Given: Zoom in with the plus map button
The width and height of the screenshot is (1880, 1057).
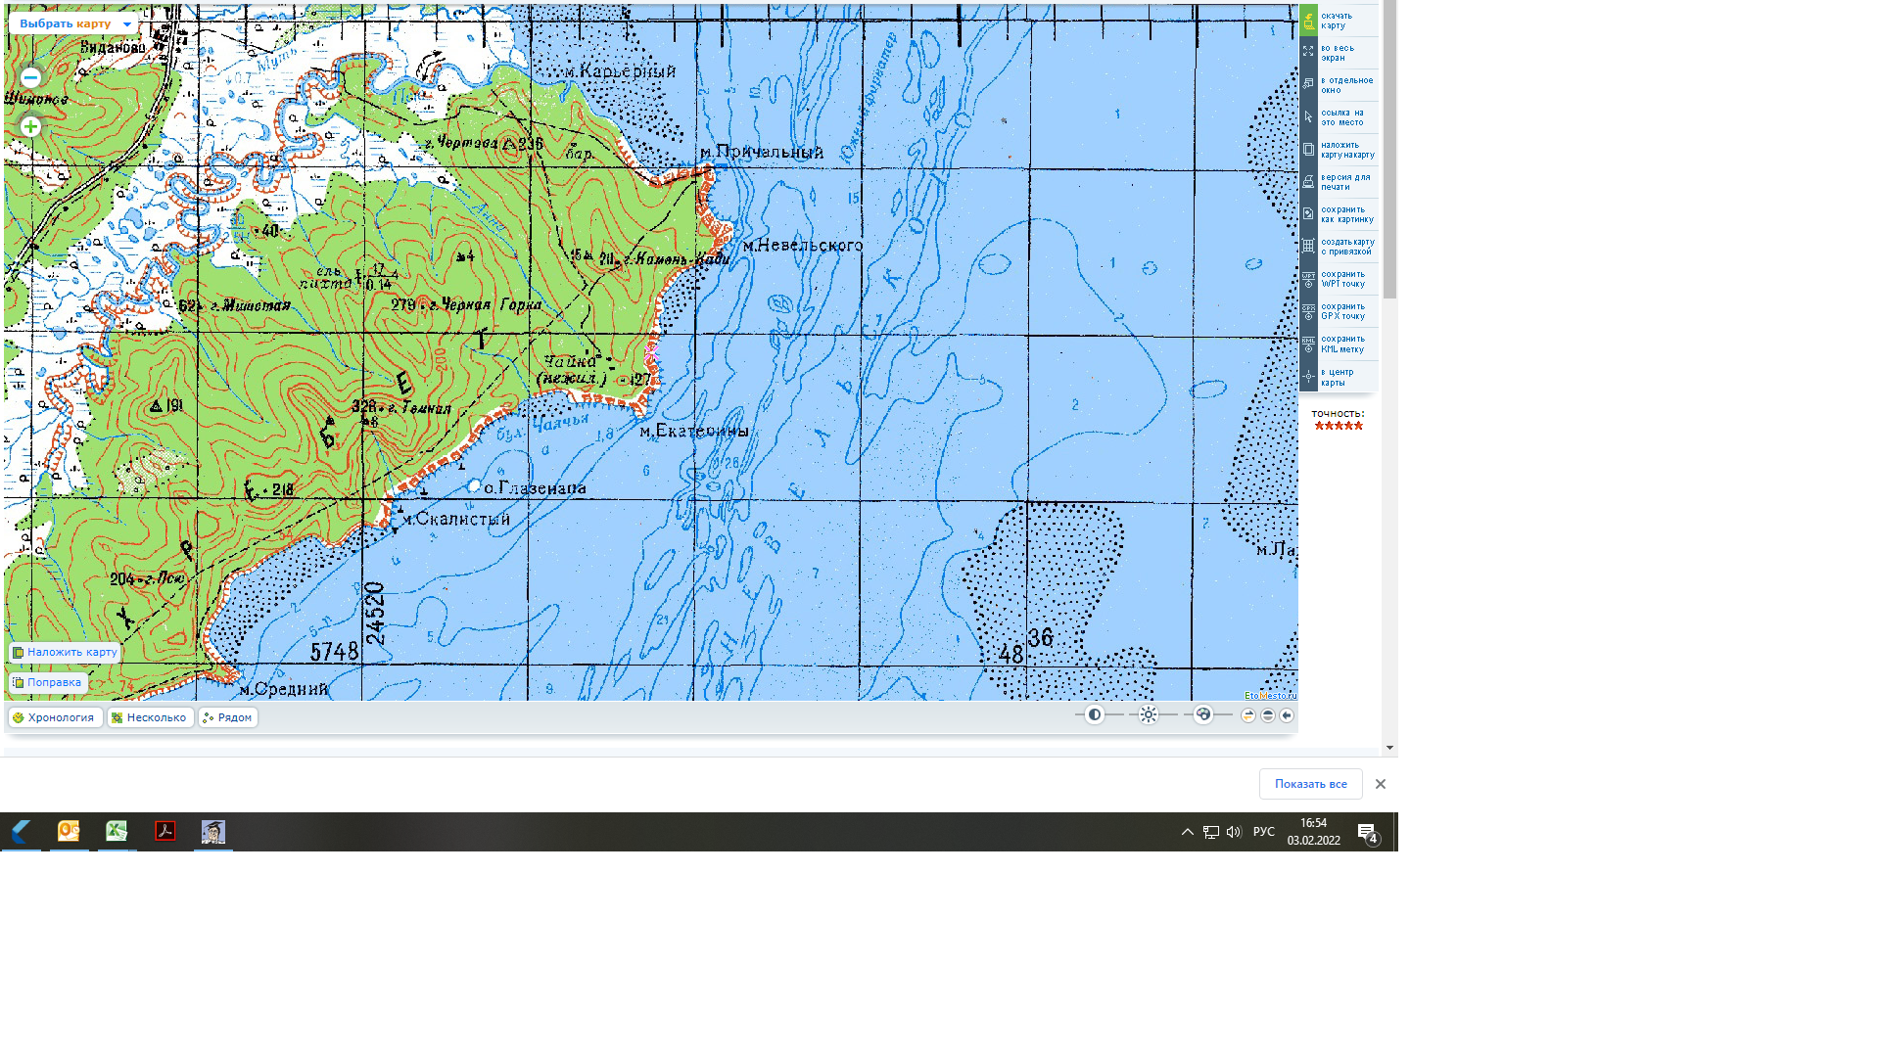Looking at the screenshot, I should pyautogui.click(x=30, y=127).
